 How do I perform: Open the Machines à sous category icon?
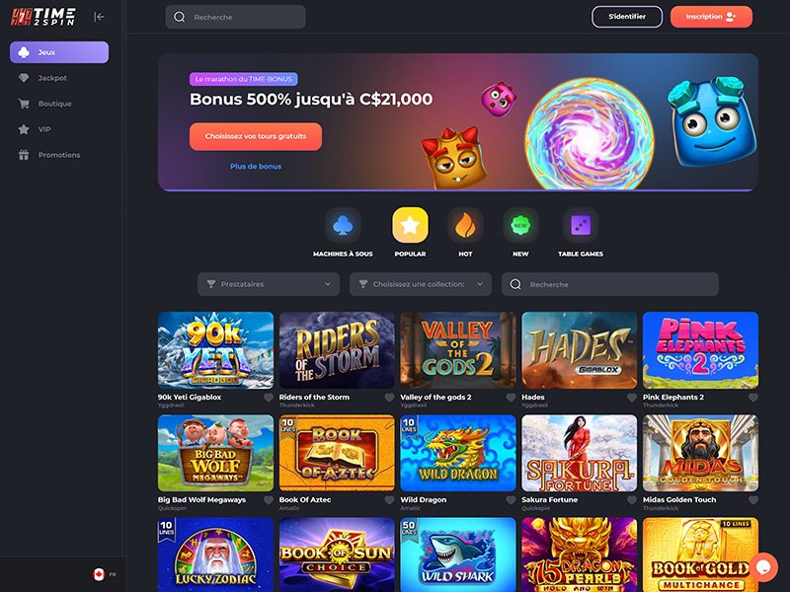(343, 225)
